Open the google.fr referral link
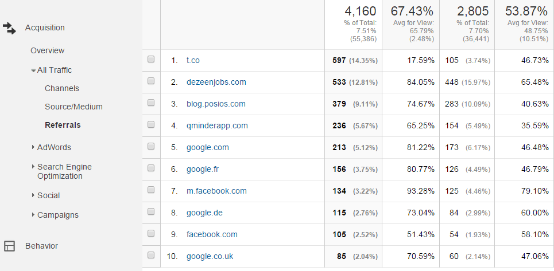The height and width of the screenshot is (271, 554). tap(203, 170)
